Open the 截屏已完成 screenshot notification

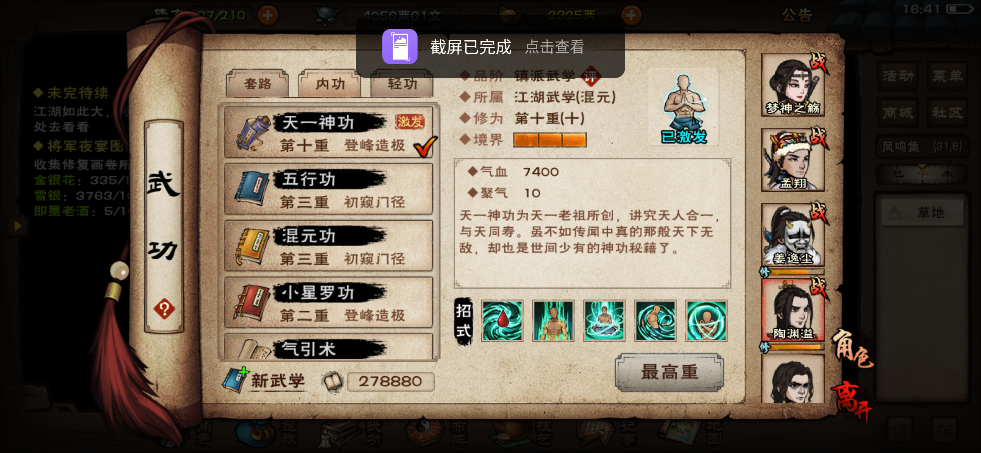[490, 47]
